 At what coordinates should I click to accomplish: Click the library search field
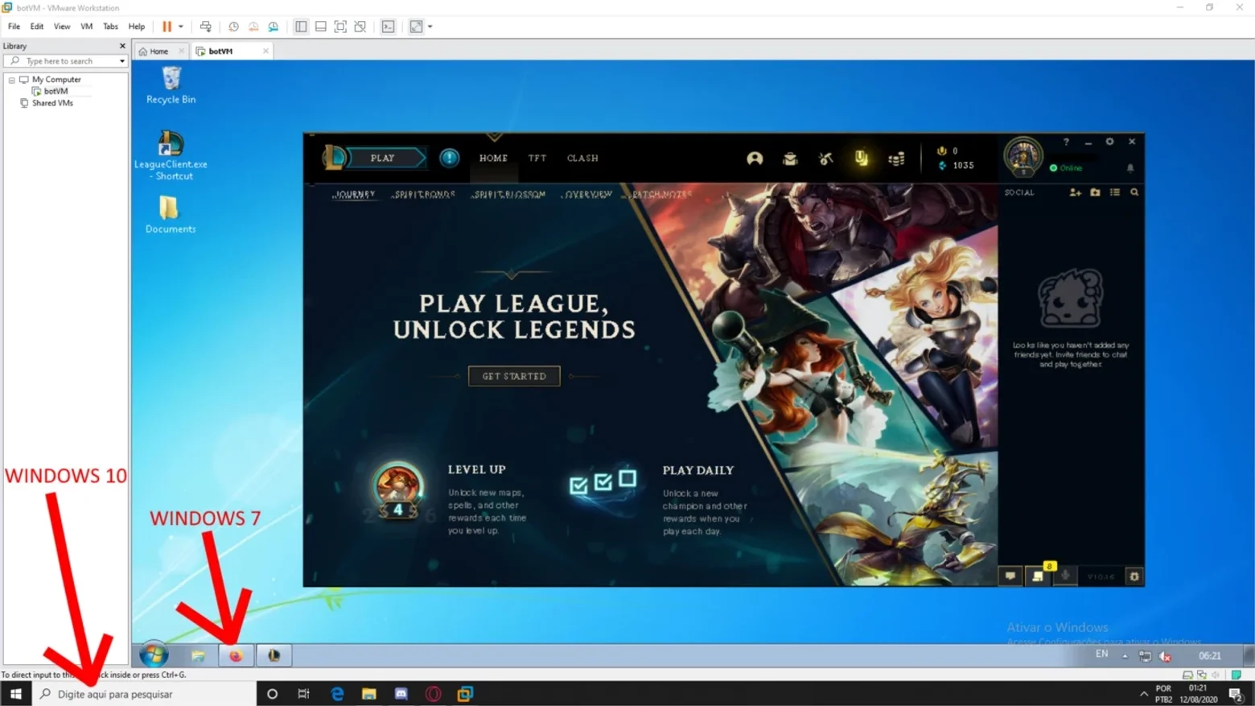click(66, 61)
